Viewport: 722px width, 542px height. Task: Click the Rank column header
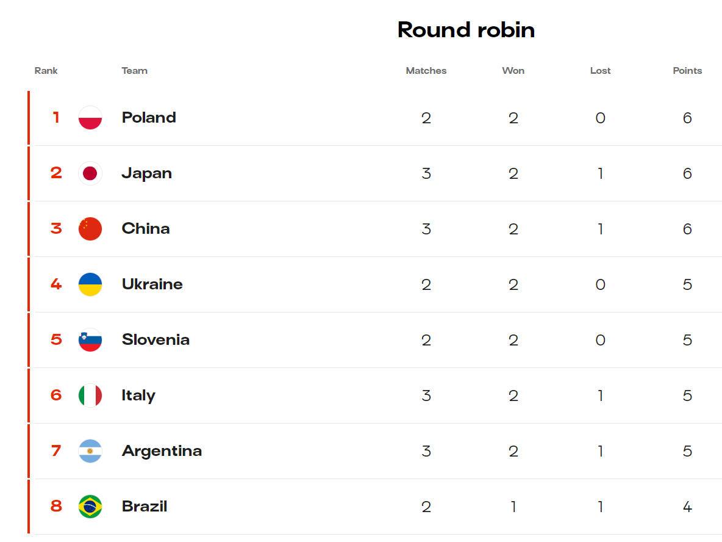click(46, 71)
